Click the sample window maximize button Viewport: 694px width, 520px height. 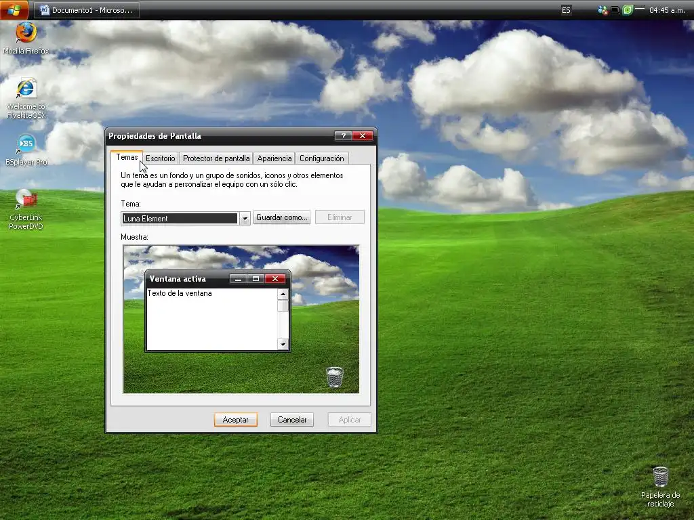(x=256, y=279)
